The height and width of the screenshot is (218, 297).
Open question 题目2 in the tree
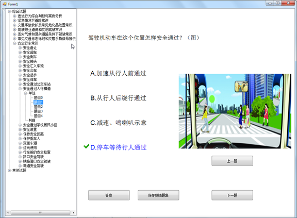(x=38, y=107)
